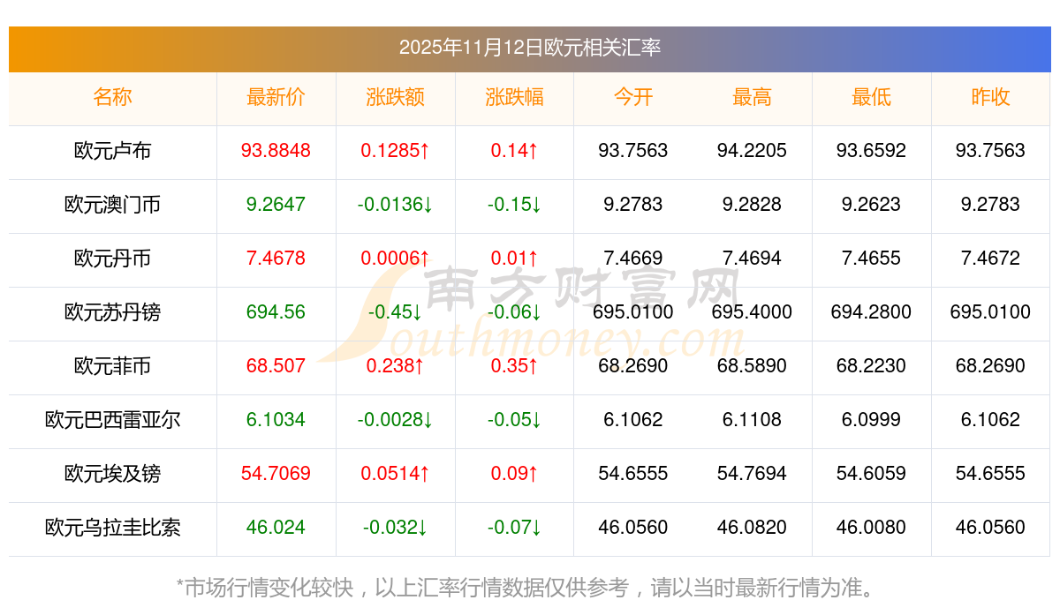
Task: Select latest price 694.56
Action: click(x=276, y=312)
